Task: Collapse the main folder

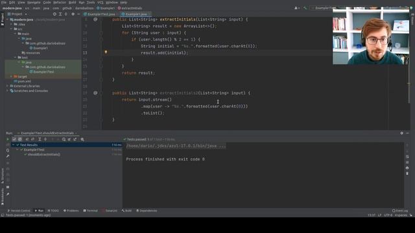Action: (16, 34)
